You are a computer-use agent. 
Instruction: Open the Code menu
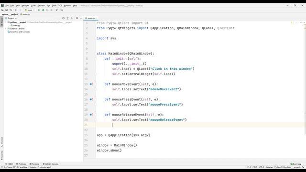pos(33,6)
